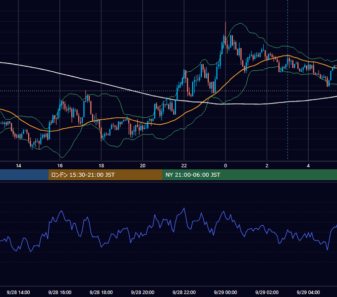Click the 9/28 16:00 time label
Image resolution: width=337 pixels, height=297 pixels.
[x=60, y=292]
